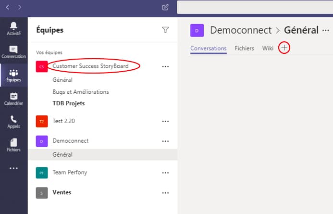The image size is (333, 214).
Task: Open more options for Team Perfony
Action: [x=165, y=173]
